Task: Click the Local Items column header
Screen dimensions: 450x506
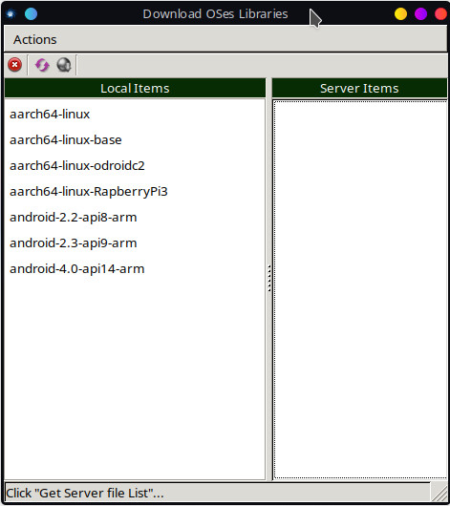Action: 135,88
